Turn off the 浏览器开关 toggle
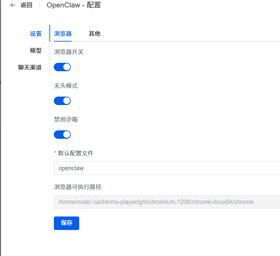280x256 pixels. (x=62, y=67)
